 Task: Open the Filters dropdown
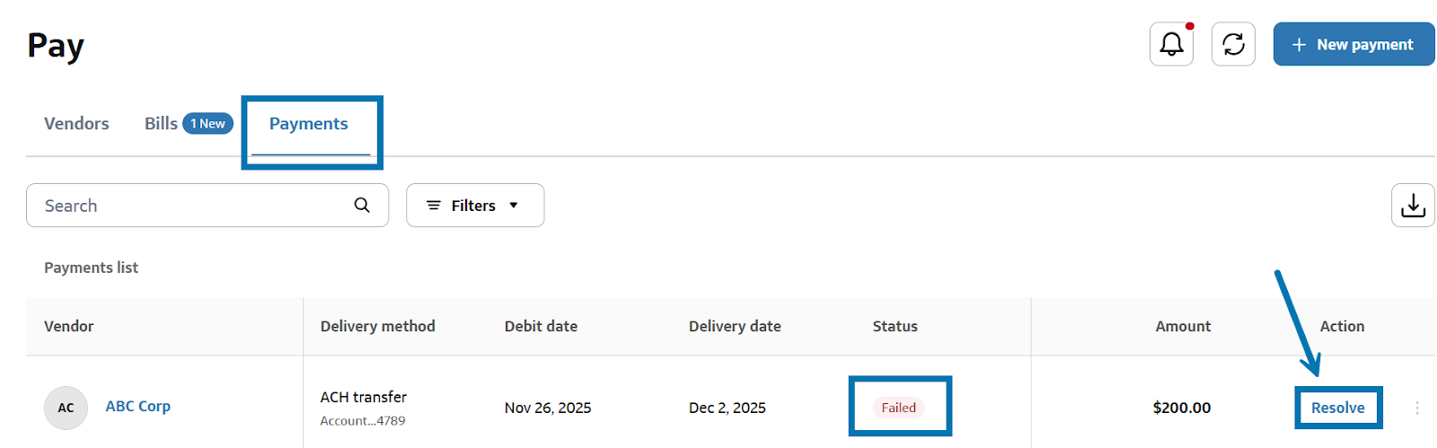[474, 206]
